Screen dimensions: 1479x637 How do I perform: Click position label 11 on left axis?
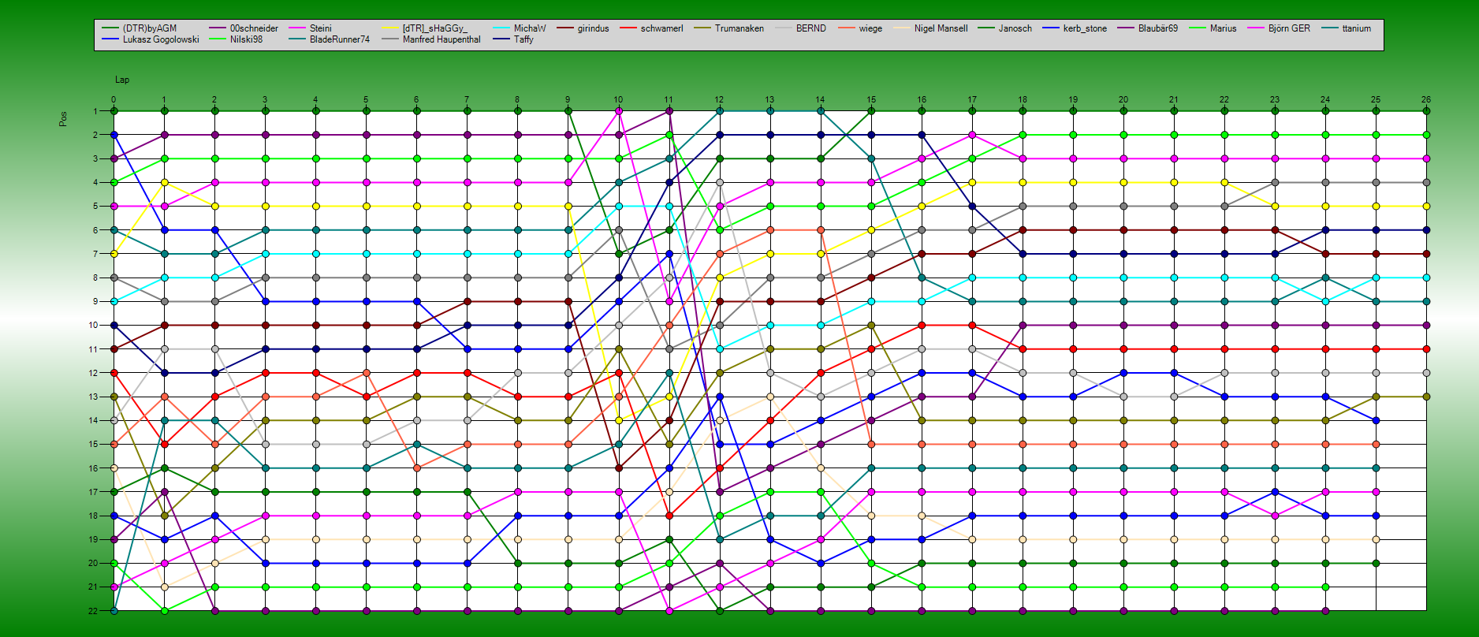[93, 349]
